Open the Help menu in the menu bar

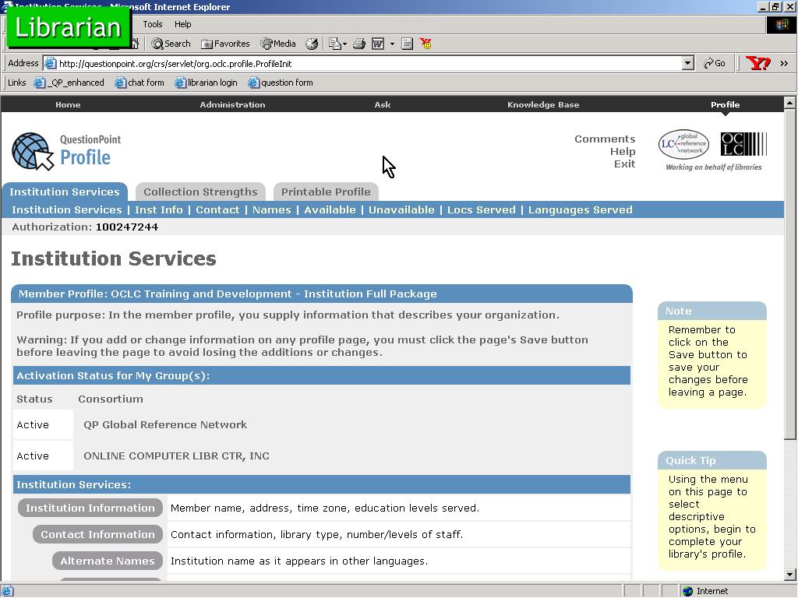point(182,24)
